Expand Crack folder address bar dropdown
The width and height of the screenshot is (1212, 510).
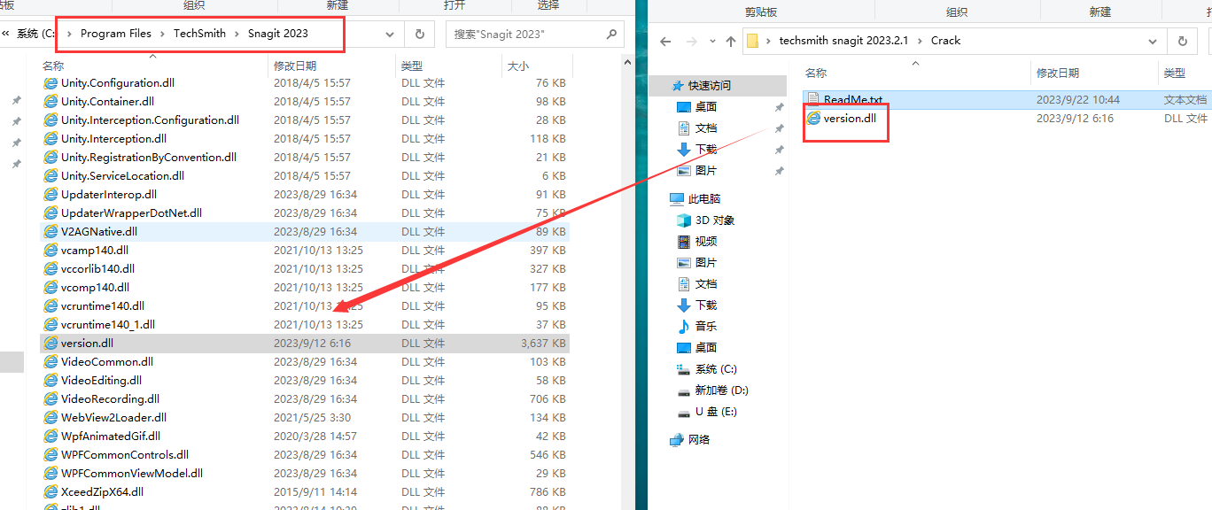tap(1153, 41)
